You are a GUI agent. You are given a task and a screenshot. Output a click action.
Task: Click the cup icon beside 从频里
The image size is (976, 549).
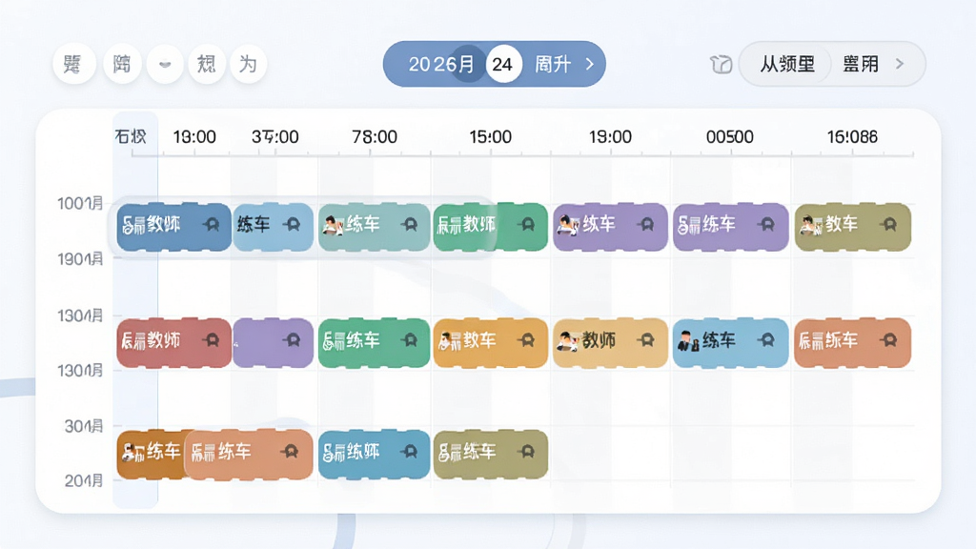coord(721,64)
